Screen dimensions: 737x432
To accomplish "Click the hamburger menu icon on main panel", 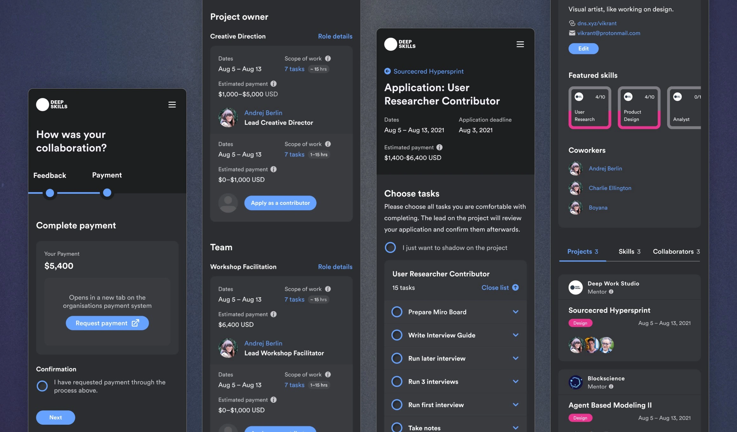I will click(x=520, y=44).
